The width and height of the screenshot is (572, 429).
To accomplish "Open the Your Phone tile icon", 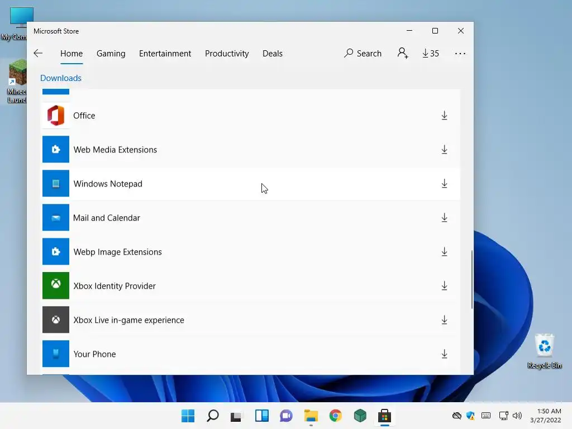I will point(56,354).
